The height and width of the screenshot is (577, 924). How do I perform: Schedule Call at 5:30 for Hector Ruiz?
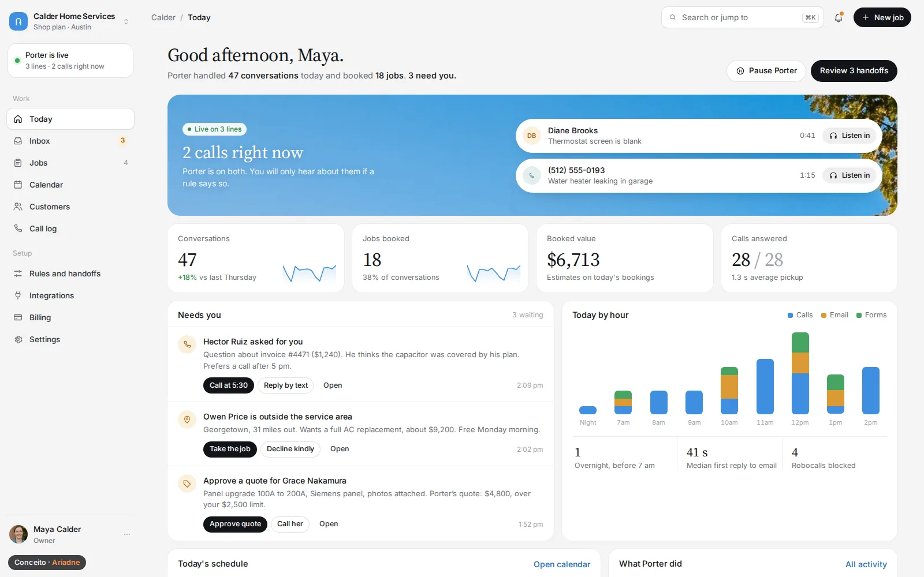[229, 385]
